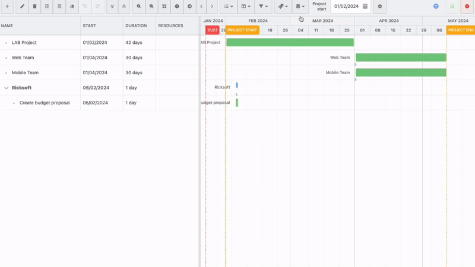Screen dimensions: 475x267
Task: Click the clock go-to-today icon
Action: point(177,7)
